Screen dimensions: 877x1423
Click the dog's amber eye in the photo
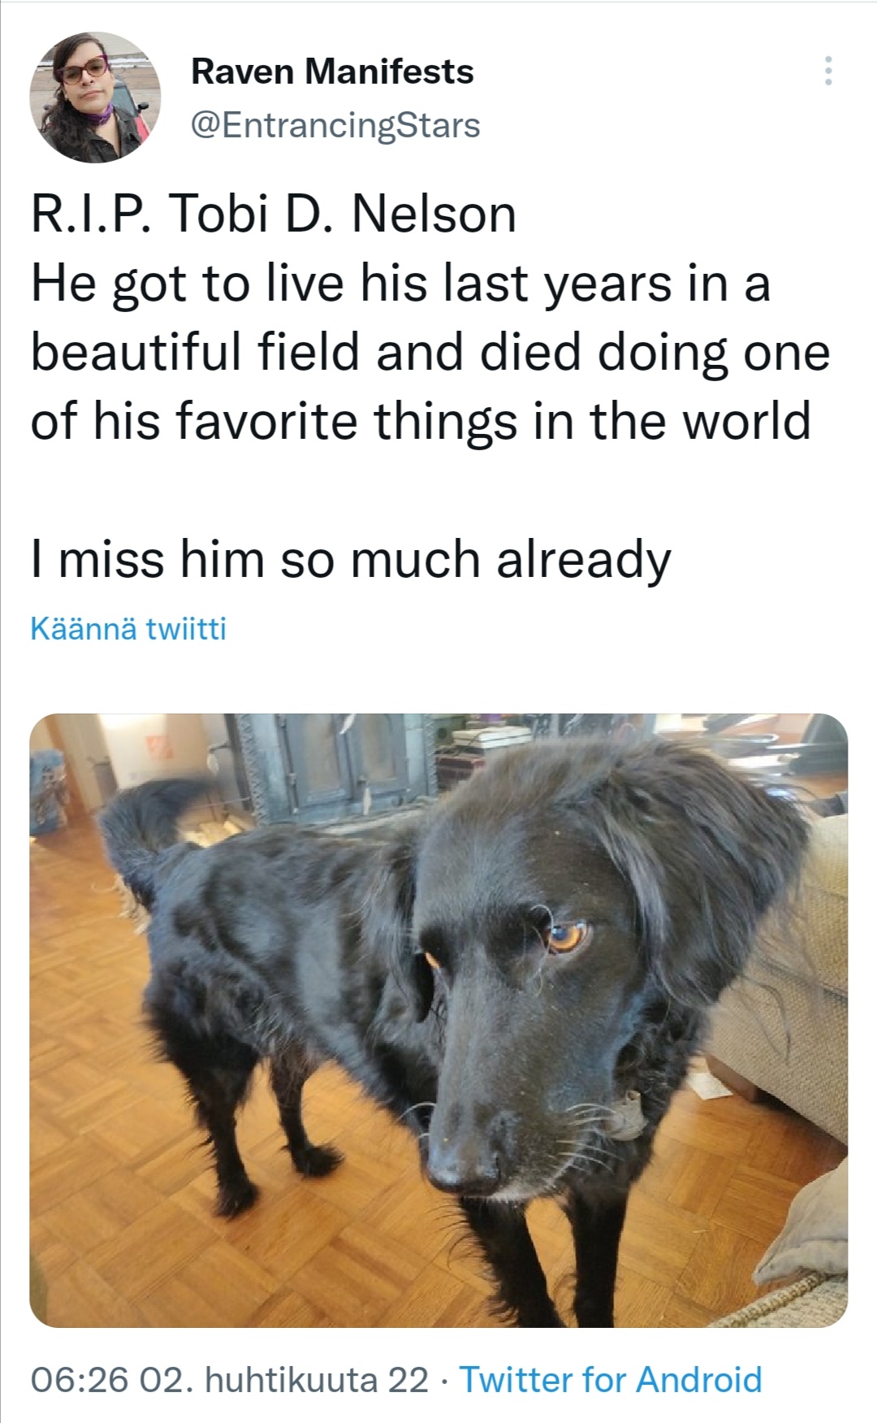567,936
